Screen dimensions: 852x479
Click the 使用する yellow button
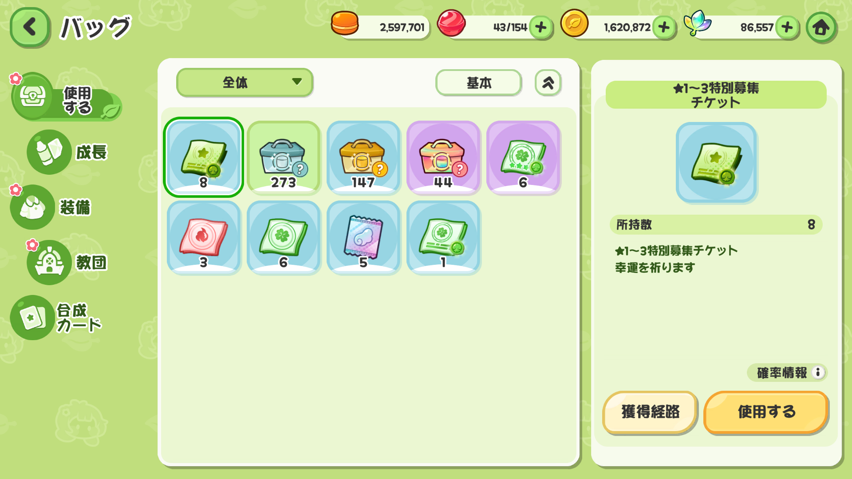[x=766, y=412]
